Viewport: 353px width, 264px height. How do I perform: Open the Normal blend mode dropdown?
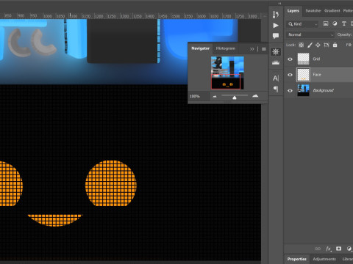pyautogui.click(x=310, y=34)
